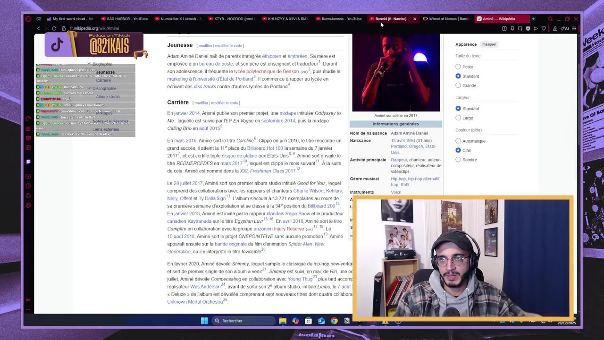Screen dimensions: 604x340
Task: Close the Rancid (ft. Namiro) tab
Action: pyautogui.click(x=415, y=19)
